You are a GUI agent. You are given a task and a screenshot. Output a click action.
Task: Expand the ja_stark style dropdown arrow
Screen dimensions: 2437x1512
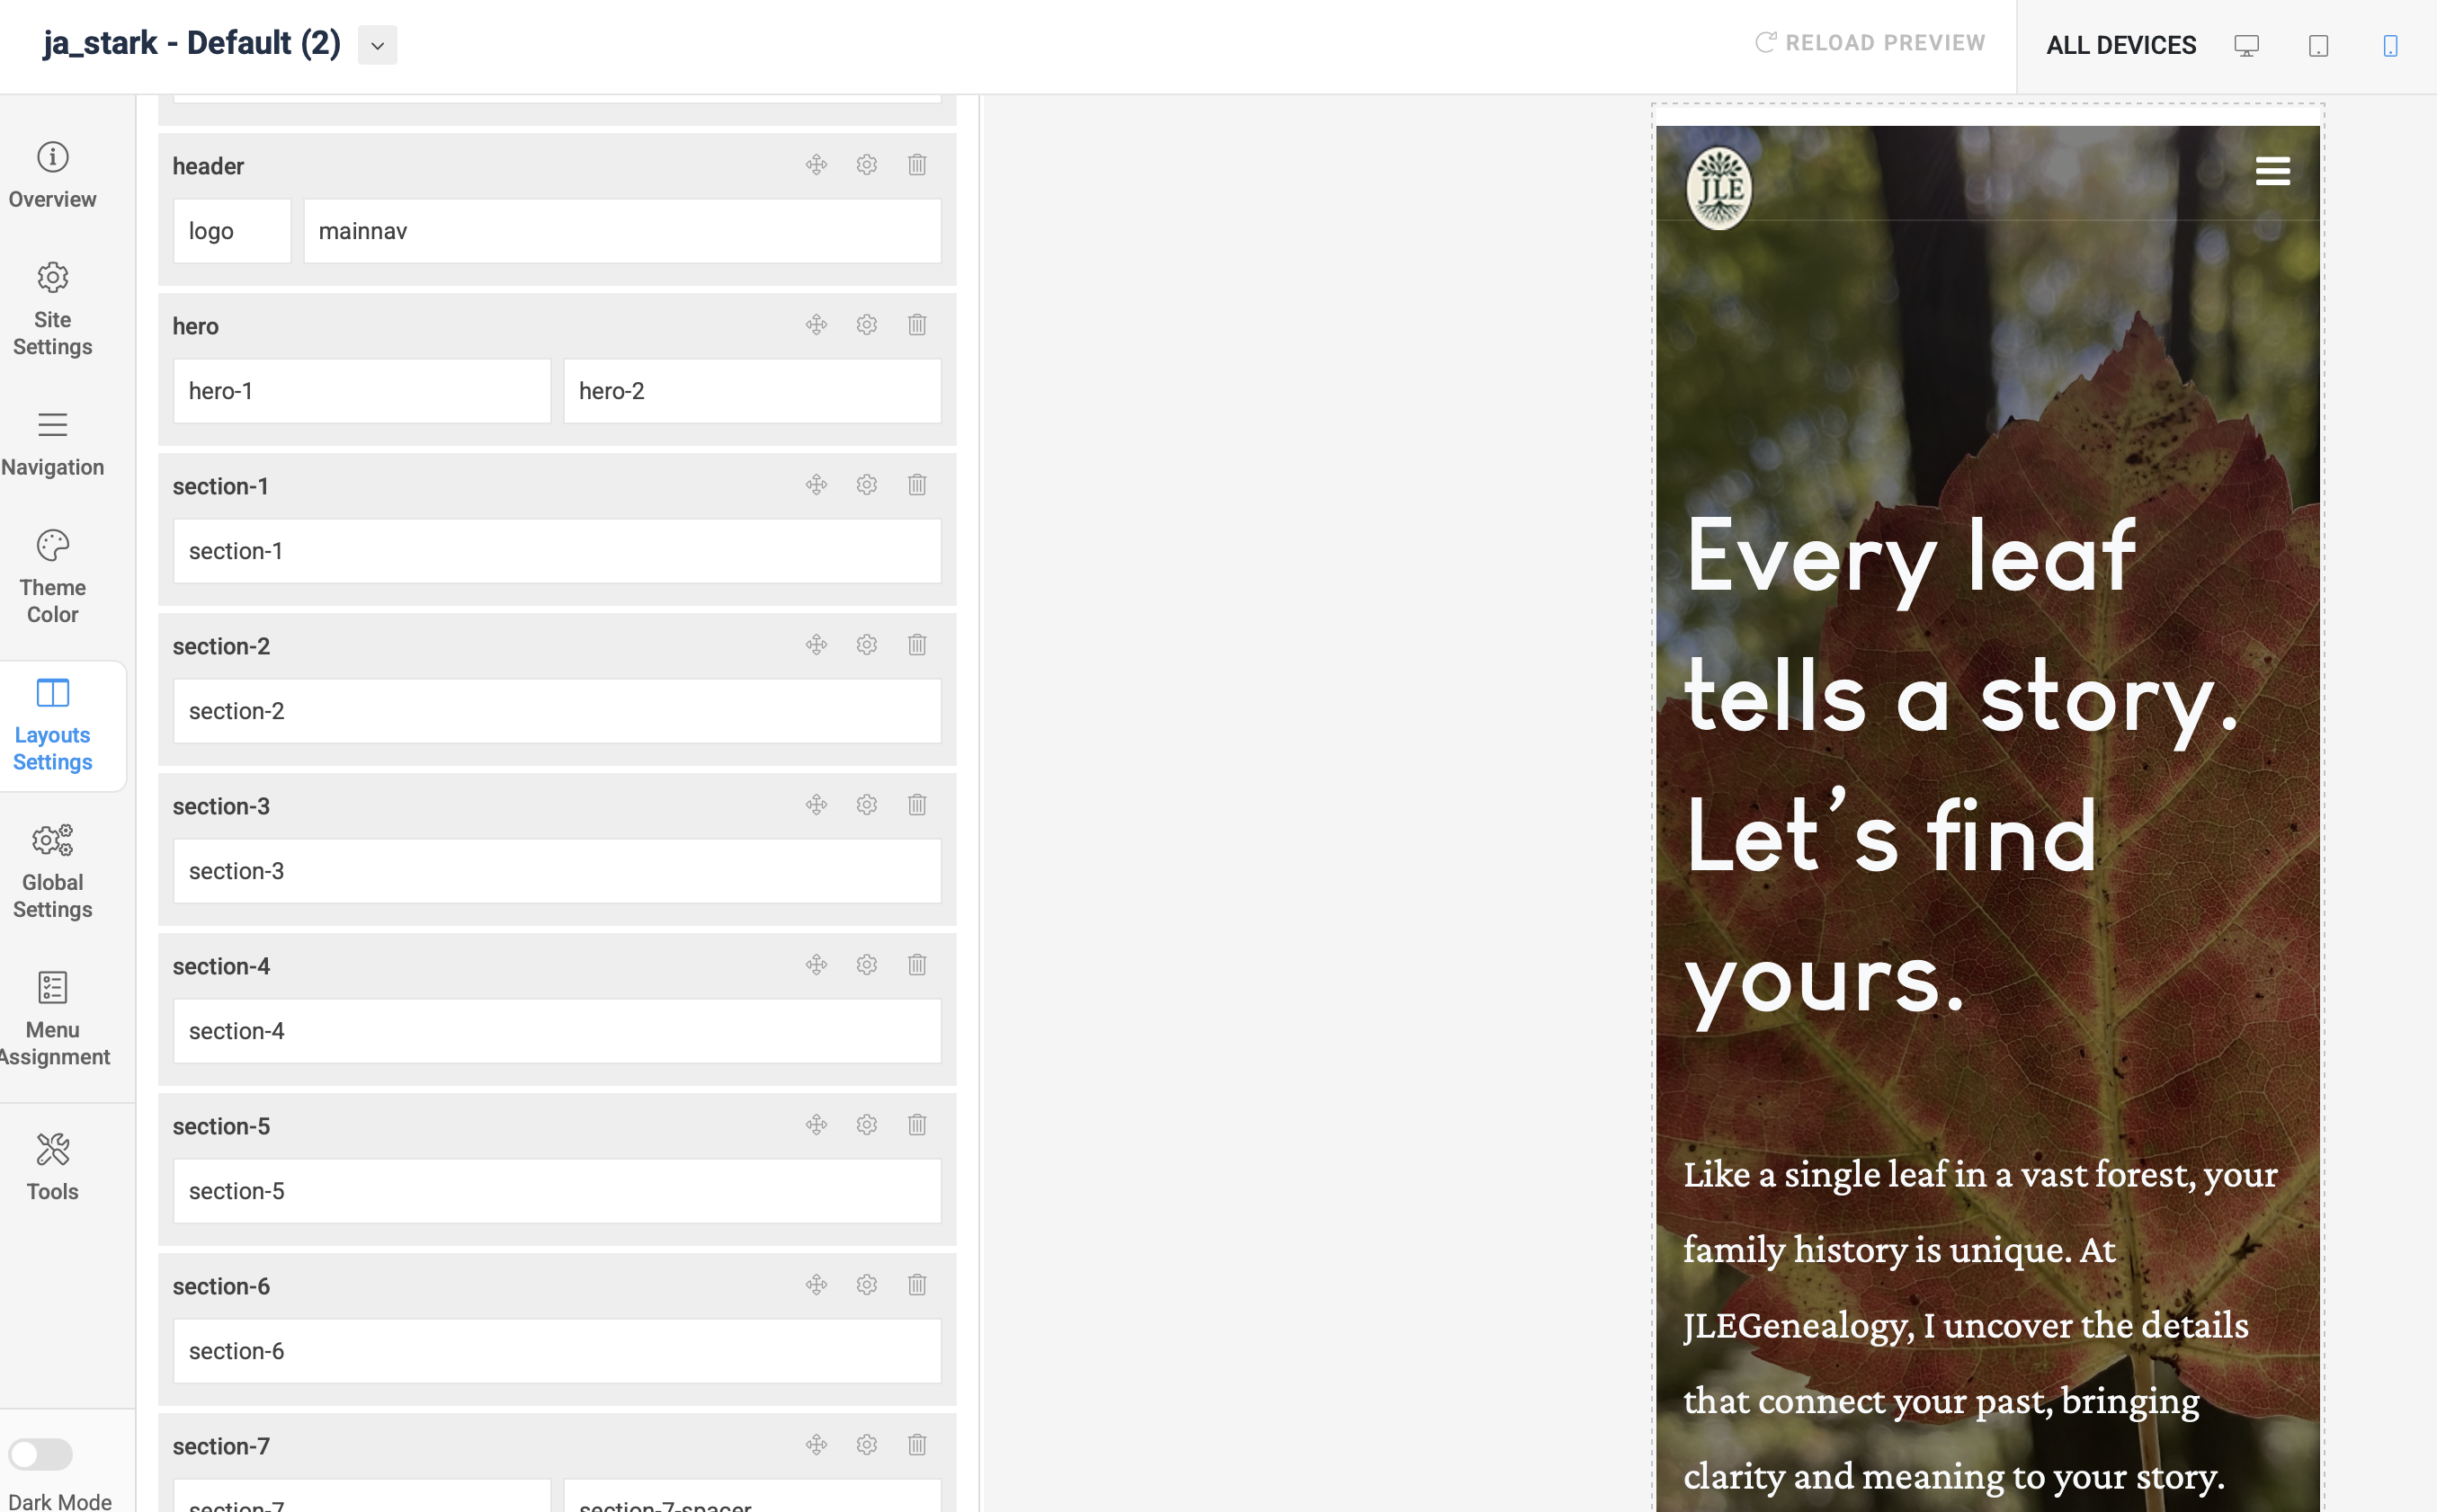[x=377, y=45]
